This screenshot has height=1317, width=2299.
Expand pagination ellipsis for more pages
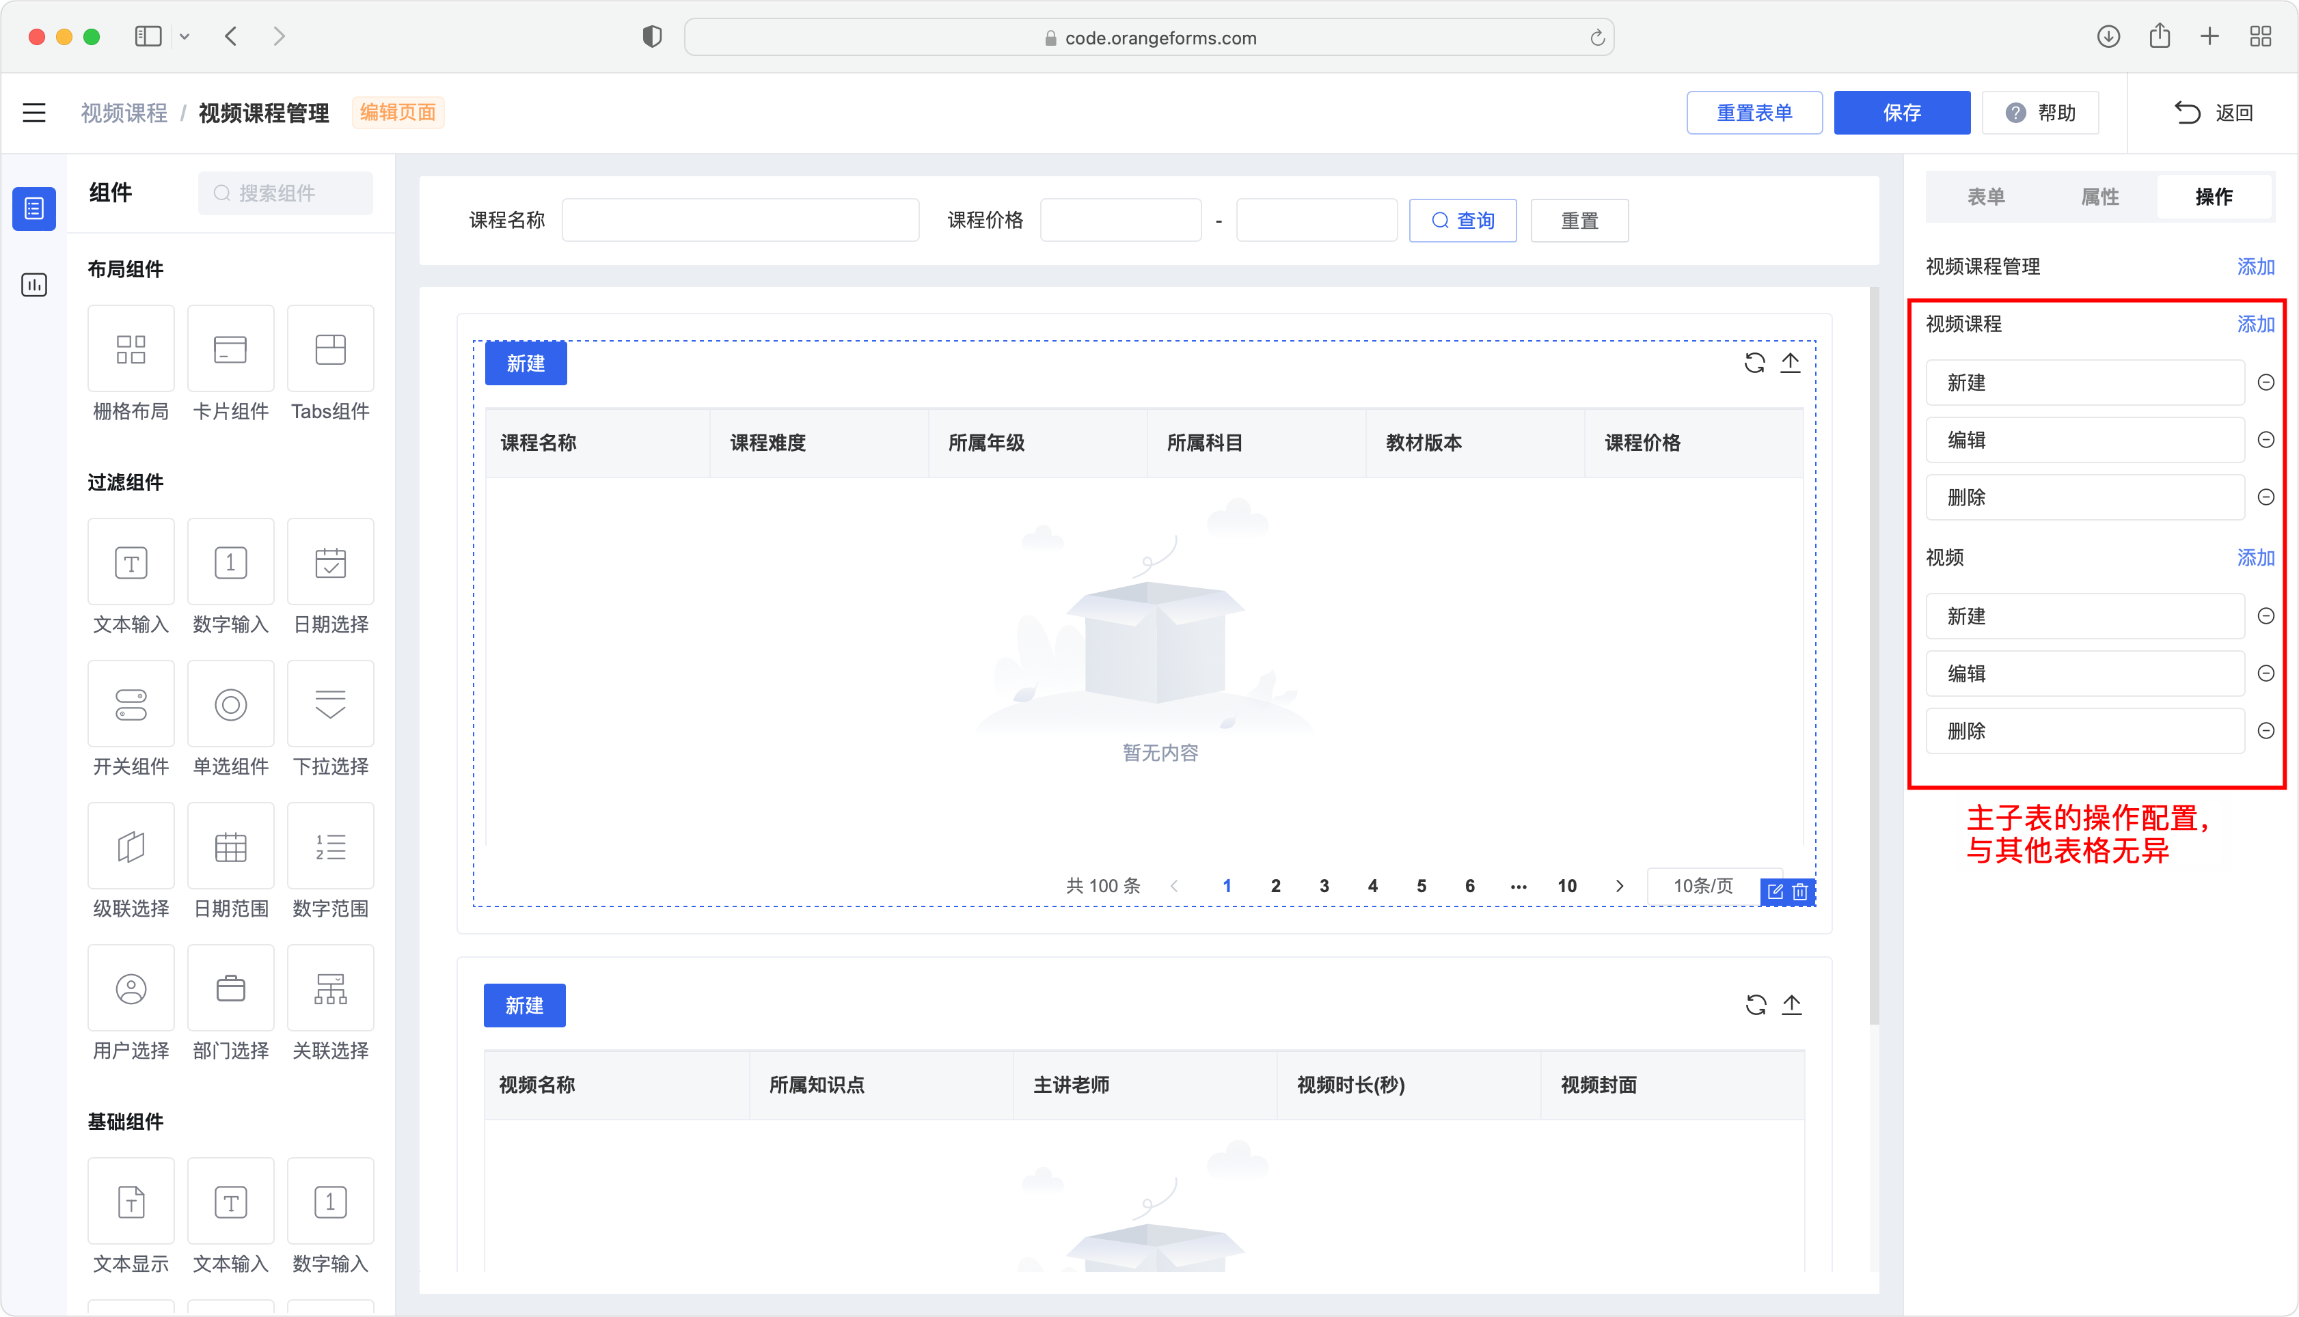[1518, 887]
